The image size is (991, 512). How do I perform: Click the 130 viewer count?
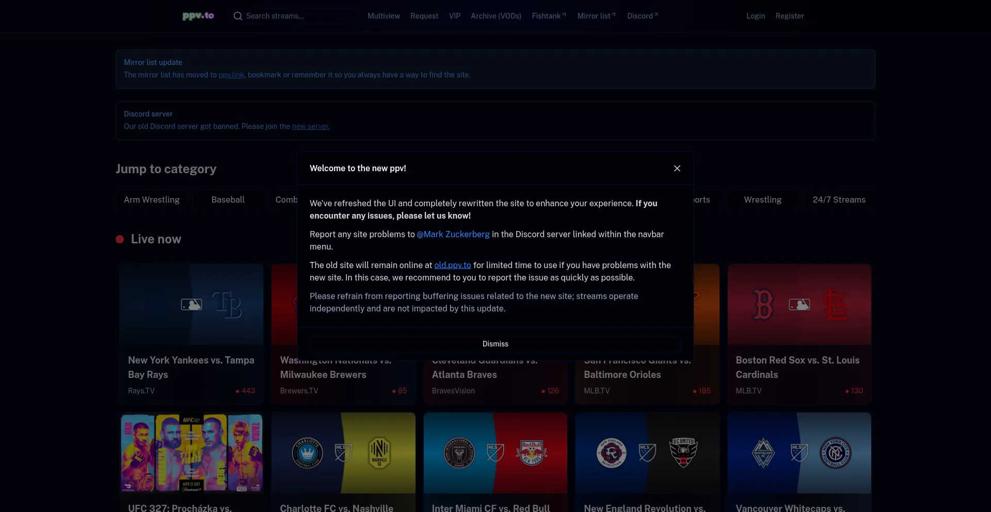point(854,391)
